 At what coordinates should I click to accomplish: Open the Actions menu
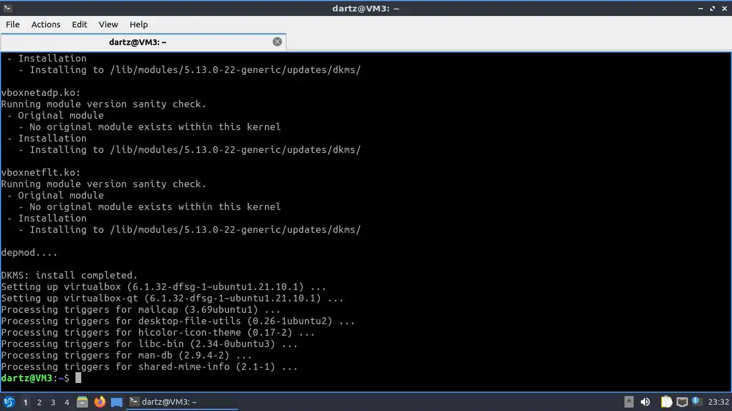pos(46,25)
